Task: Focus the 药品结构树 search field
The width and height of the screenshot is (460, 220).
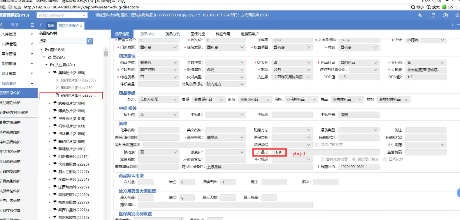Action: [x=68, y=41]
